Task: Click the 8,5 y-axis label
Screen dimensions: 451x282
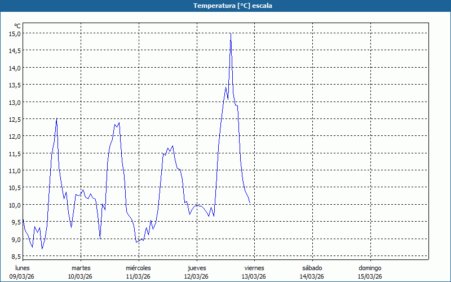Action: point(15,256)
